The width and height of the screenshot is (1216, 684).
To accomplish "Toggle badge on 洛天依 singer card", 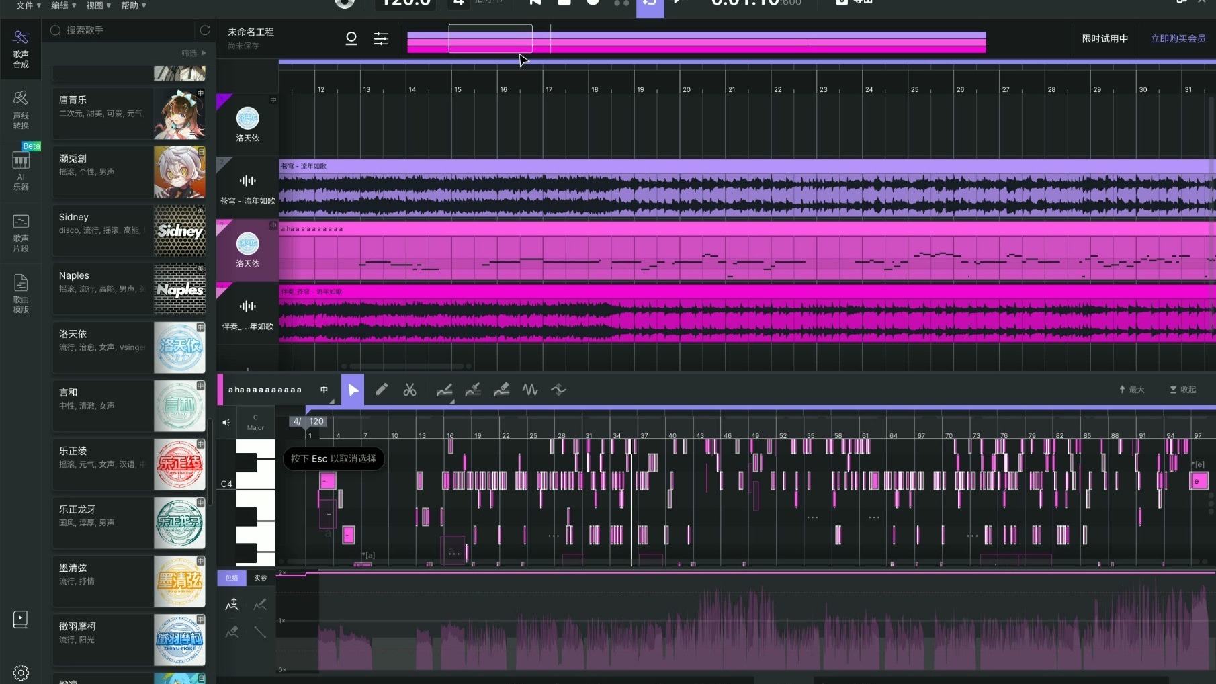I will (x=200, y=327).
